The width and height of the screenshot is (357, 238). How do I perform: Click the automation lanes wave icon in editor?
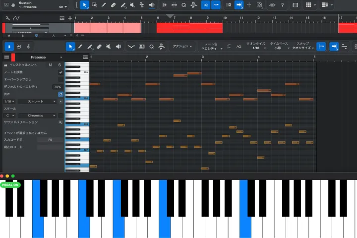pyautogui.click(x=131, y=47)
